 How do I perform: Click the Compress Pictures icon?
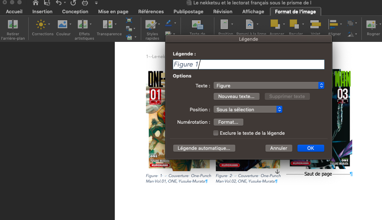click(x=129, y=20)
